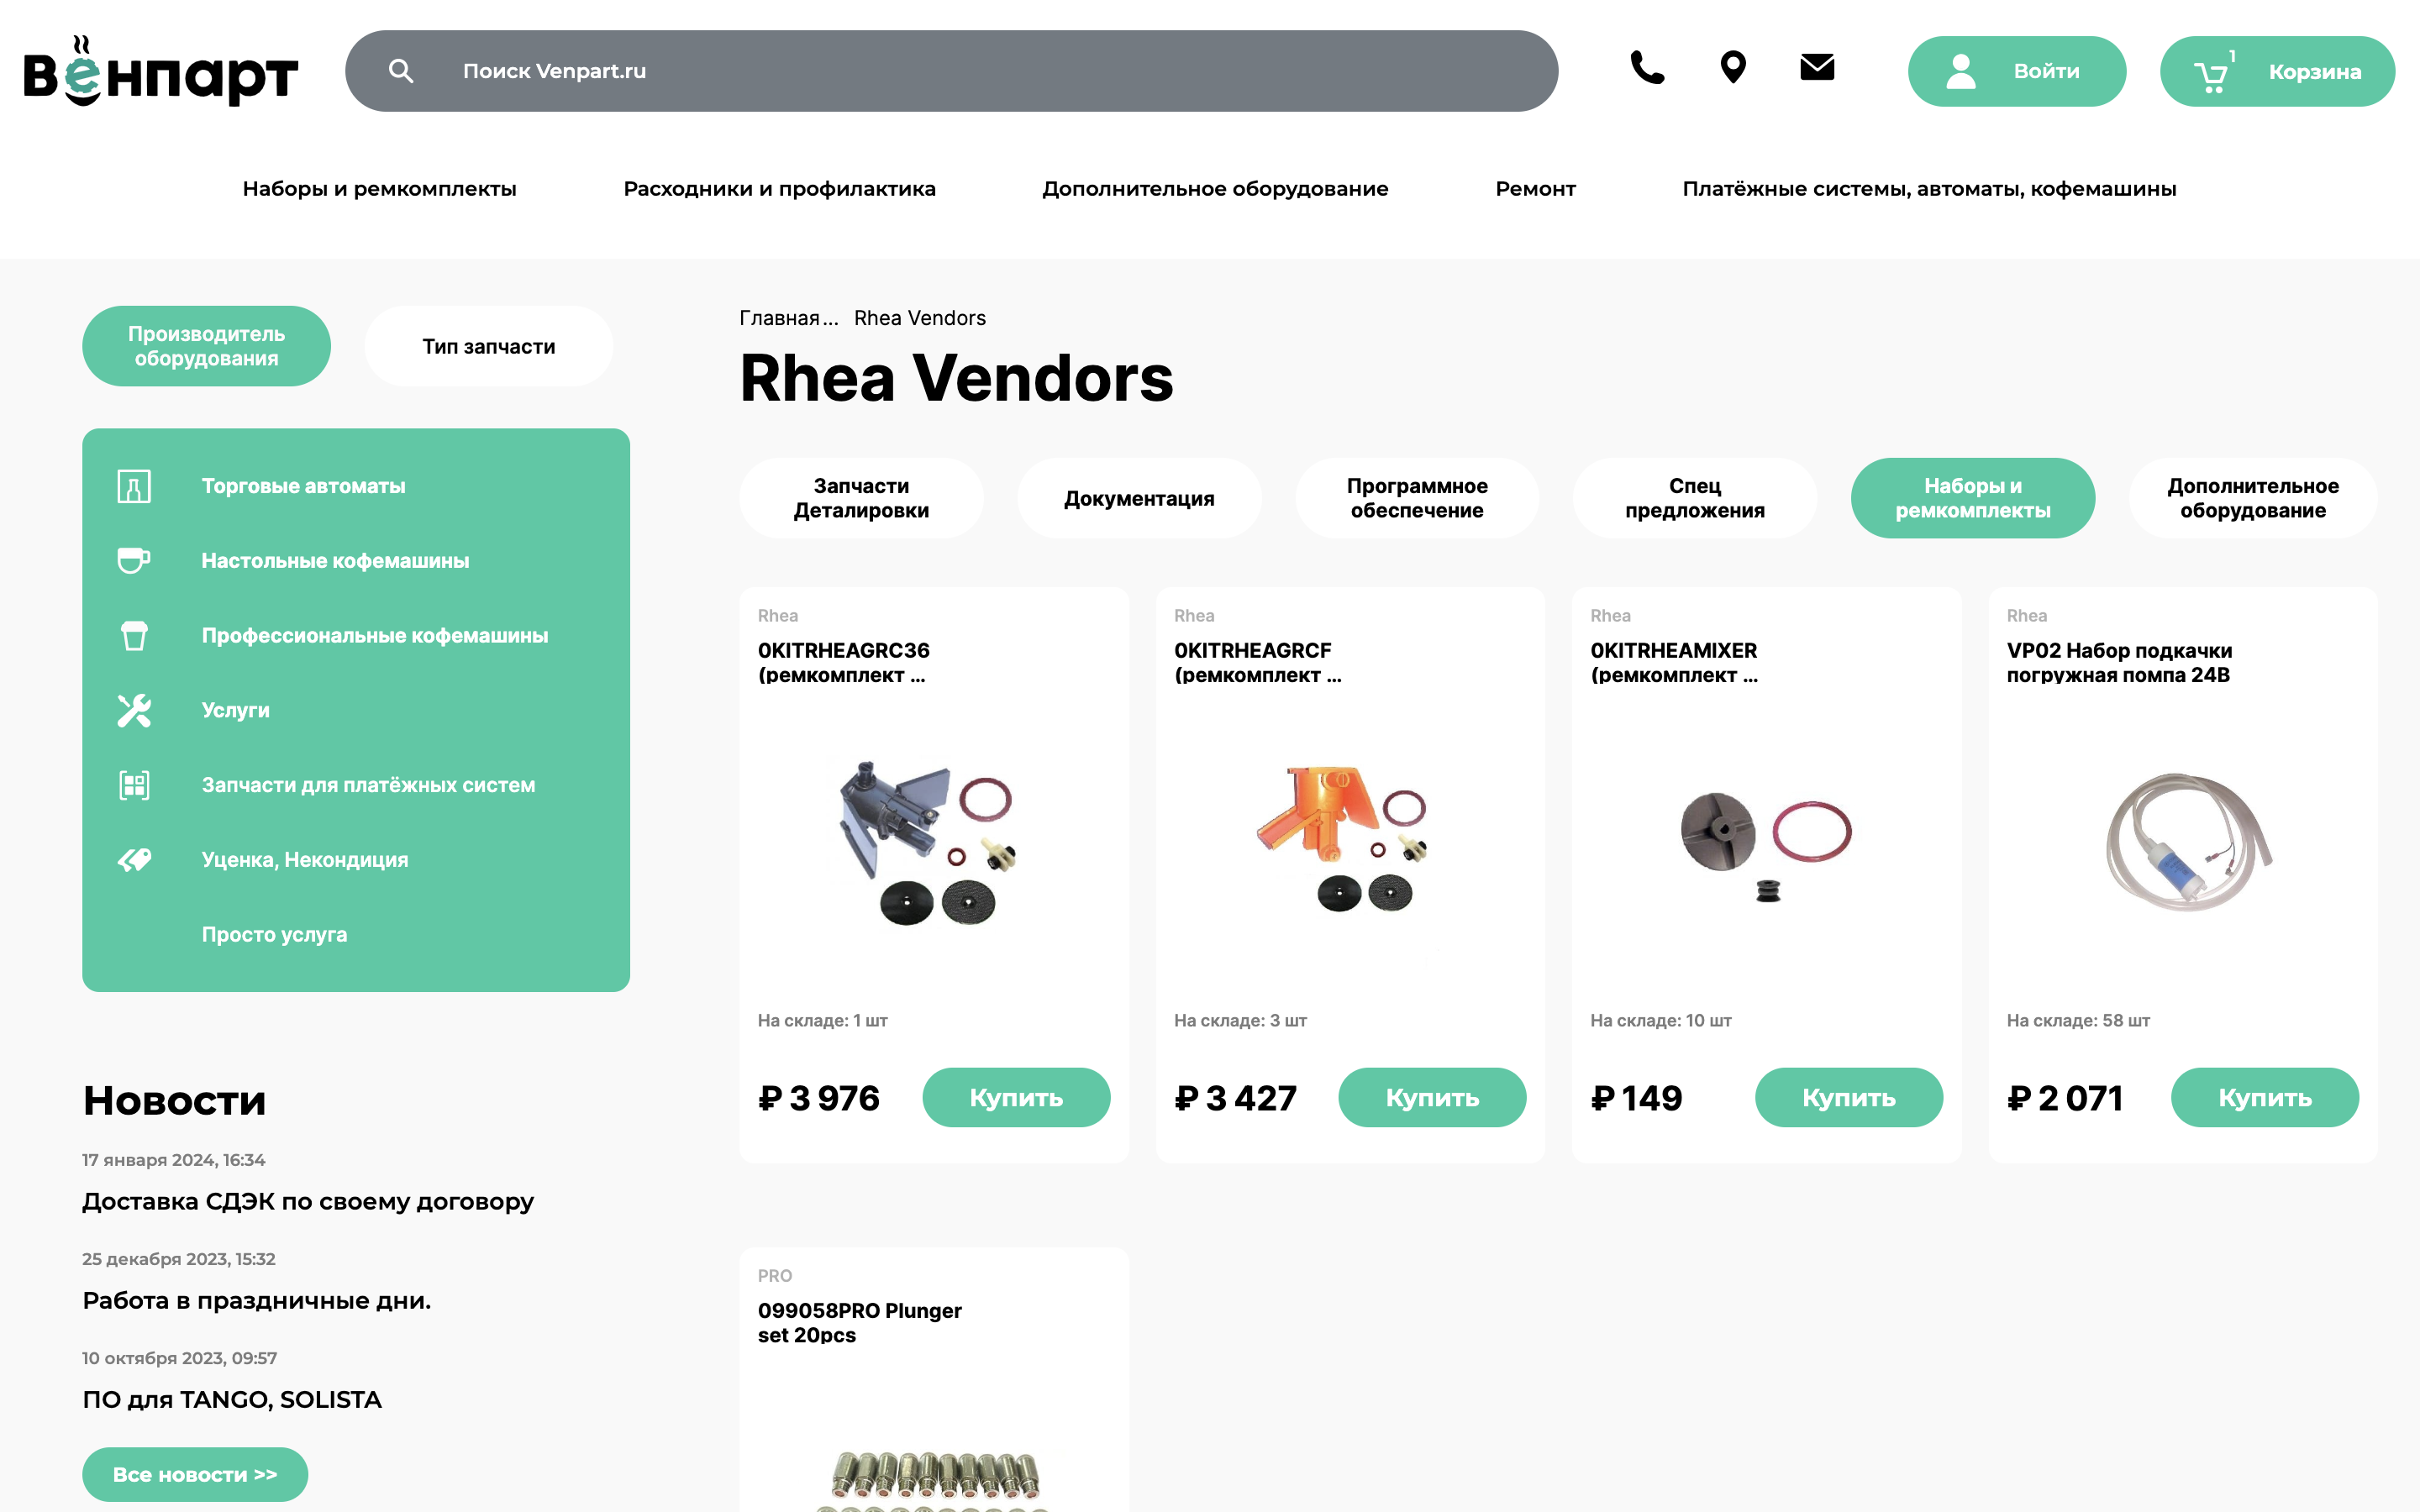
Task: Open Запчасти для платёжных систем category
Action: point(368,785)
